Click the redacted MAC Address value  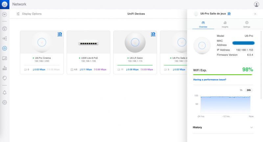click(x=243, y=43)
